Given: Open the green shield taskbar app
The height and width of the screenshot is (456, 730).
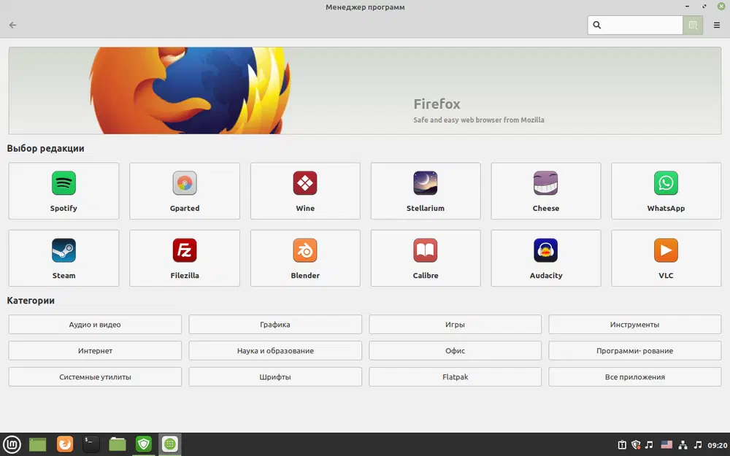Looking at the screenshot, I should point(143,444).
